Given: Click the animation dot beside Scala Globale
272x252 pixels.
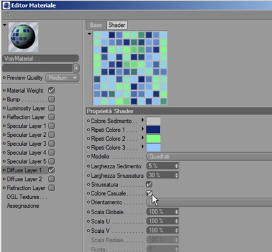Looking at the screenshot, I should (x=88, y=212).
